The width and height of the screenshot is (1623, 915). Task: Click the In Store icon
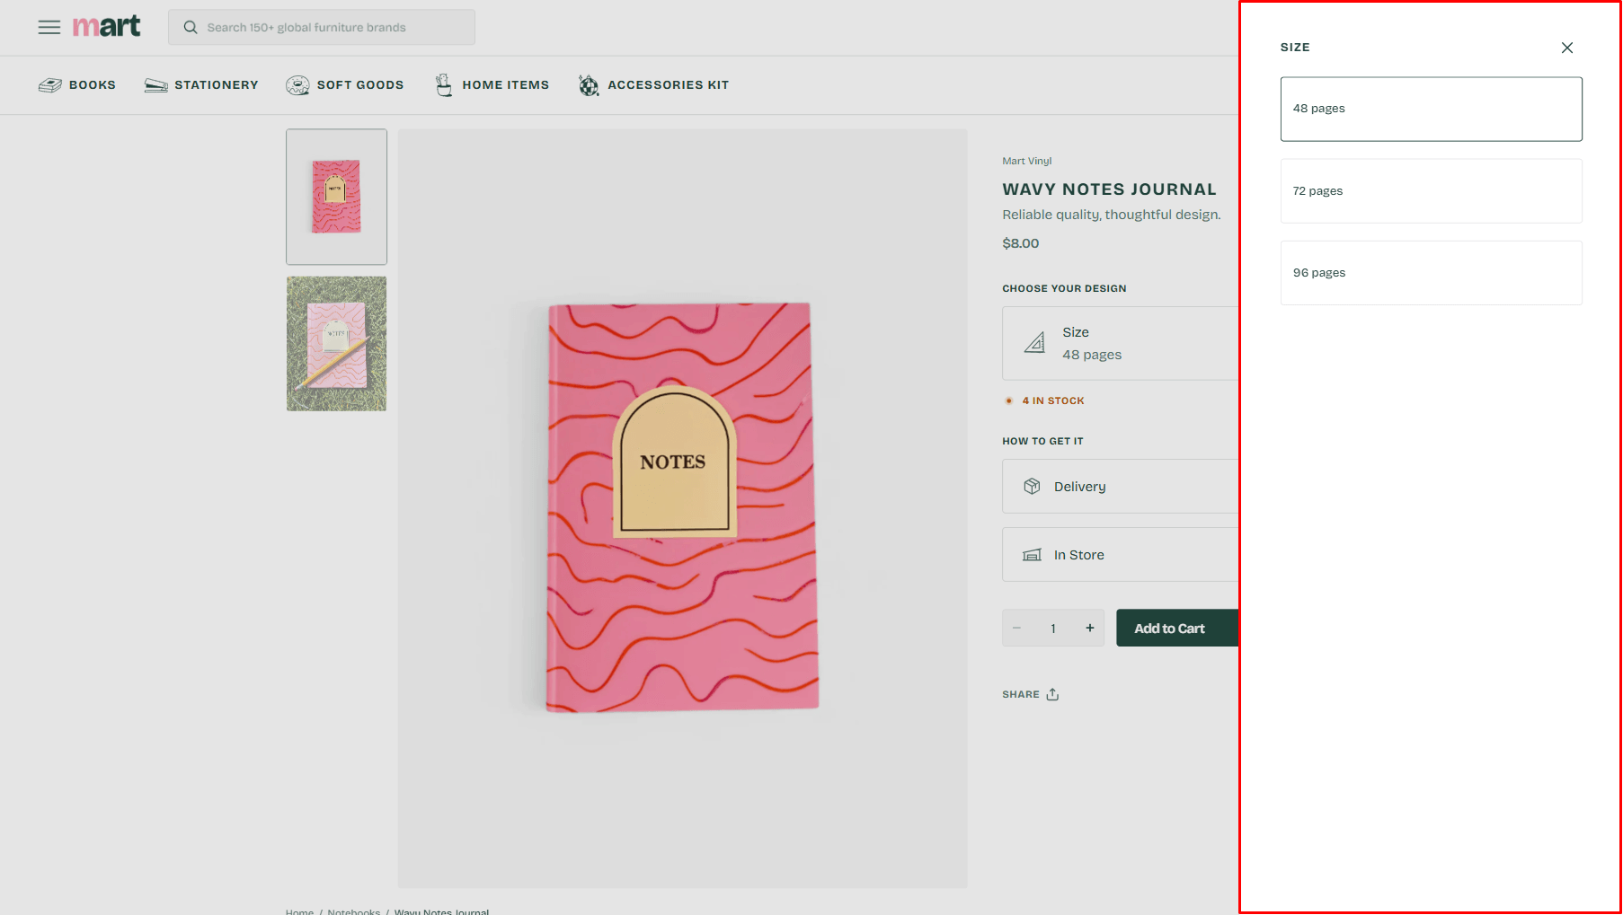[x=1032, y=555]
